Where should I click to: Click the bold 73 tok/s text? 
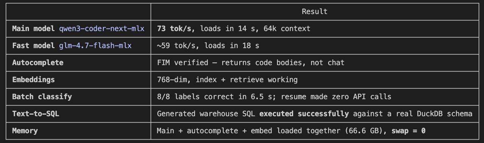point(174,28)
